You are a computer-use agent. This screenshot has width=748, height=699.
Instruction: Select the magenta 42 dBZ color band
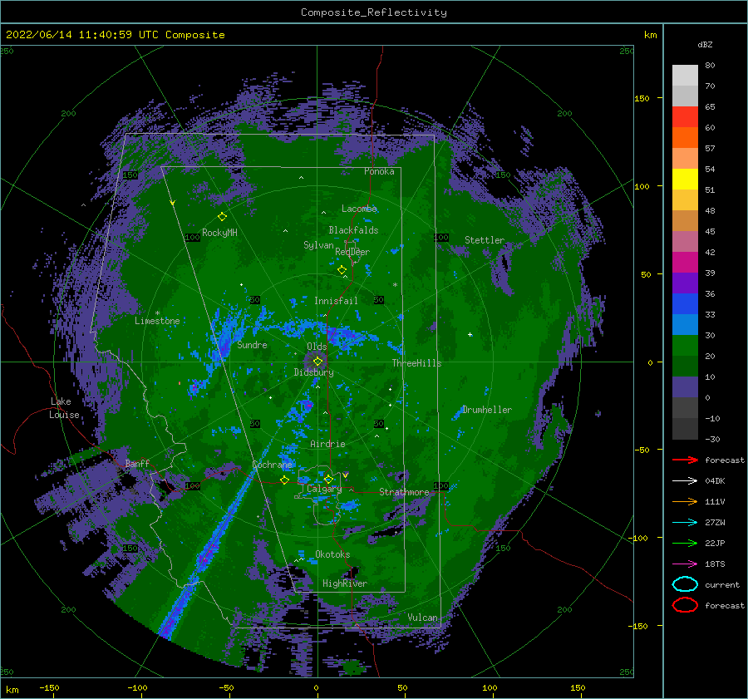click(x=685, y=263)
